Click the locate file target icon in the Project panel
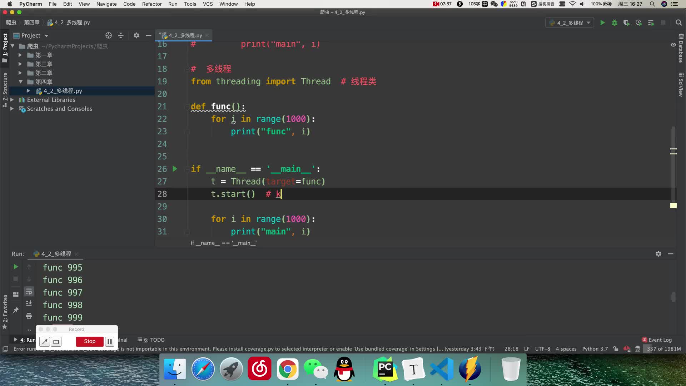The image size is (686, 386). point(109,35)
